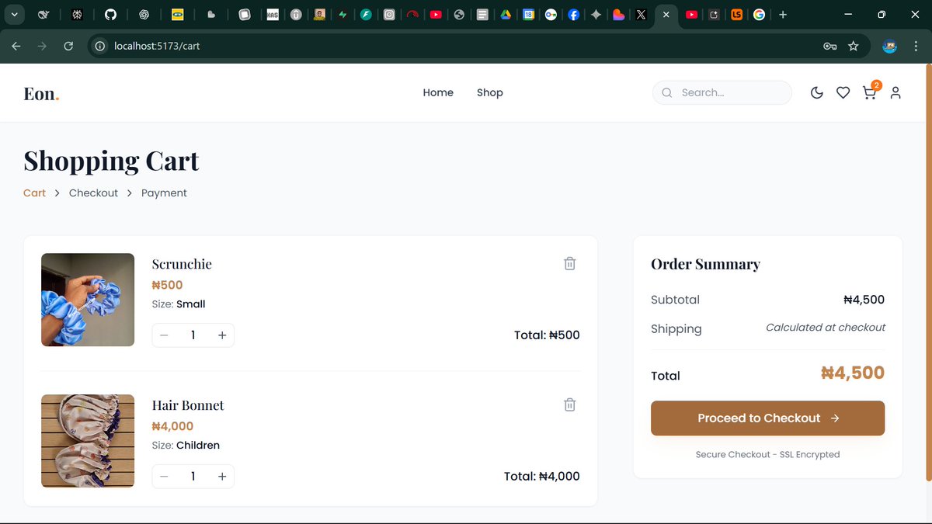The height and width of the screenshot is (524, 932).
Task: Open the Chrome profile avatar
Action: [x=890, y=46]
